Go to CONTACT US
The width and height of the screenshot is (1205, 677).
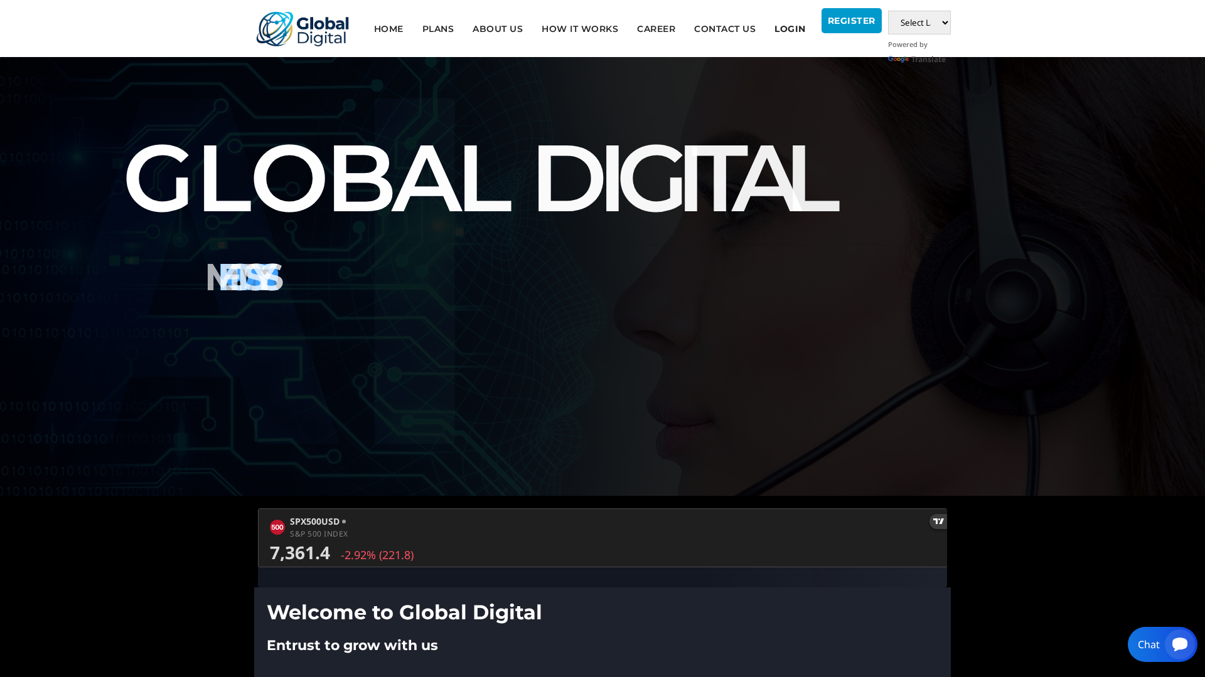coord(725,29)
